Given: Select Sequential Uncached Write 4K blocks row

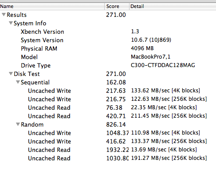Looking at the screenshot, I should pyautogui.click(x=108, y=91).
